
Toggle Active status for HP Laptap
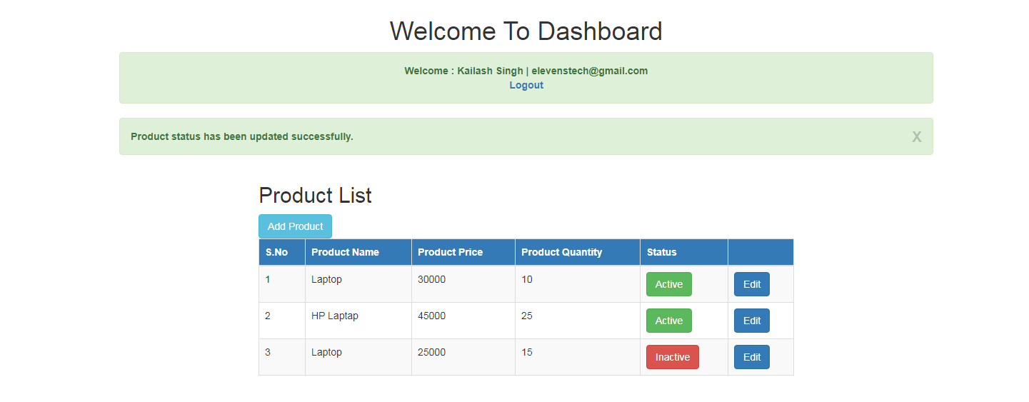pos(668,321)
